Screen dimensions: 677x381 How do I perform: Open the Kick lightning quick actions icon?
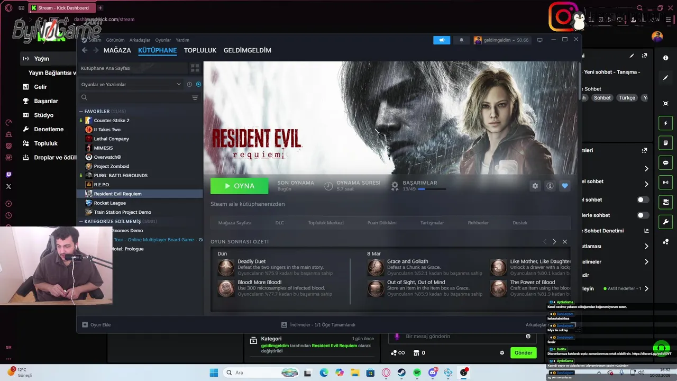pos(666,123)
